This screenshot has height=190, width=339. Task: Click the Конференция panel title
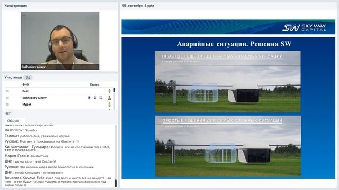pyautogui.click(x=15, y=6)
